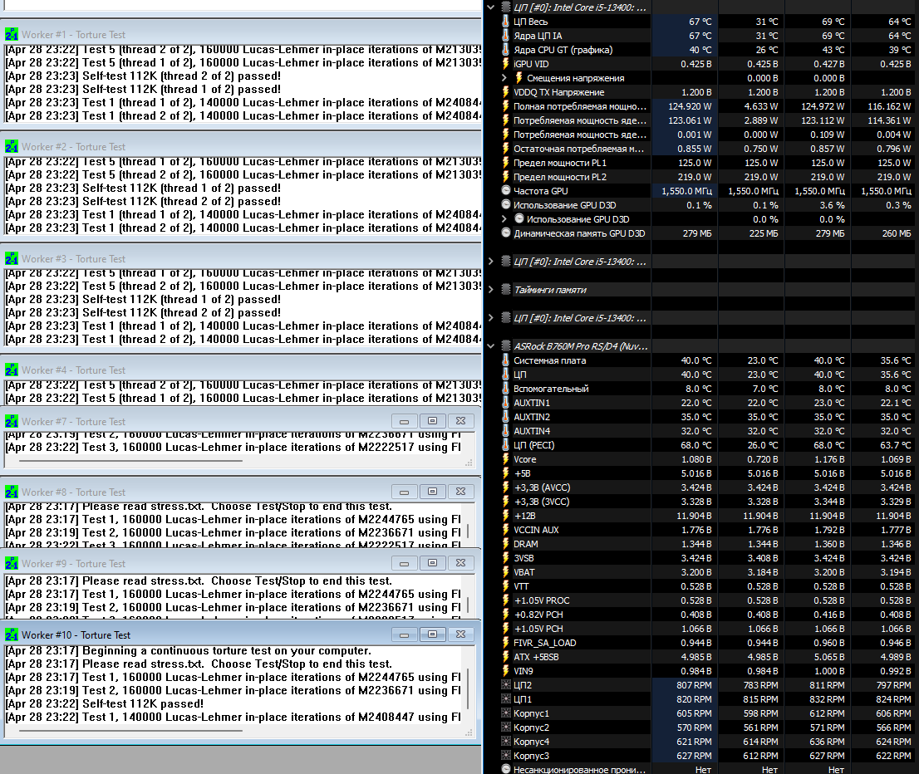This screenshot has height=774, width=919.
Task: Expand the Использование GPU D3D sub-group
Action: (x=504, y=218)
